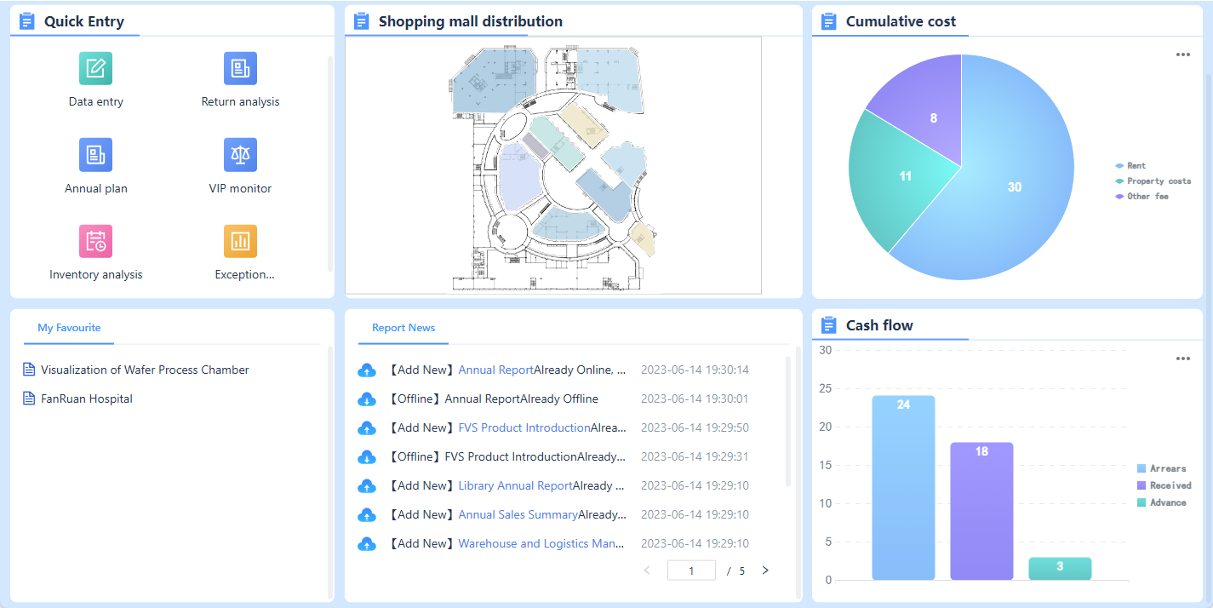Screen dimensions: 1213x608
Task: Open the Cash flow more options menu
Action: (1182, 358)
